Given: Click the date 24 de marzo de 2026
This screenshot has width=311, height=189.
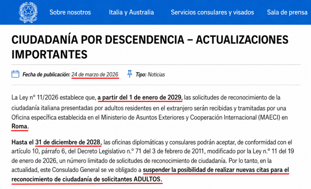Looking at the screenshot, I should coord(95,75).
